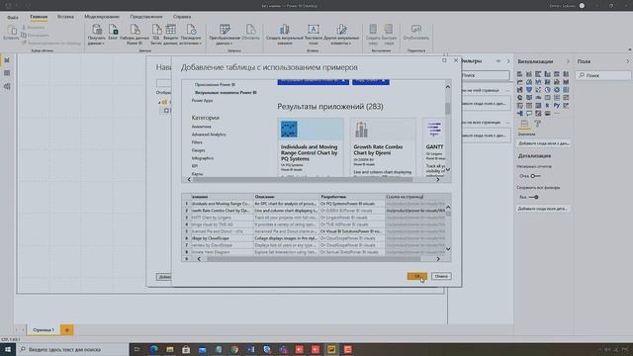Collapse the Визуализации pane chevron
The image size is (633, 356).
coord(568,61)
